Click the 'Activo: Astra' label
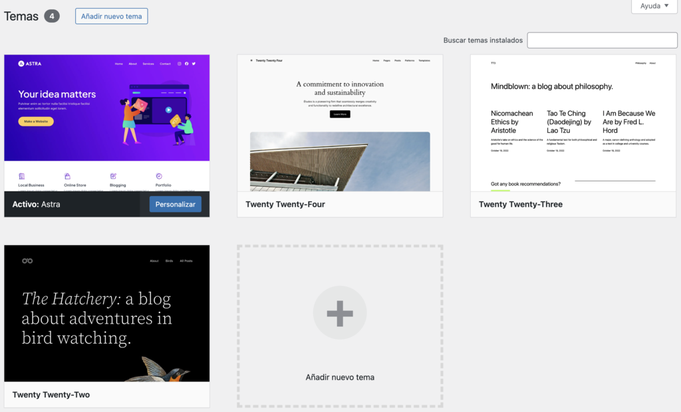Screen dimensions: 681x412 tap(36, 204)
